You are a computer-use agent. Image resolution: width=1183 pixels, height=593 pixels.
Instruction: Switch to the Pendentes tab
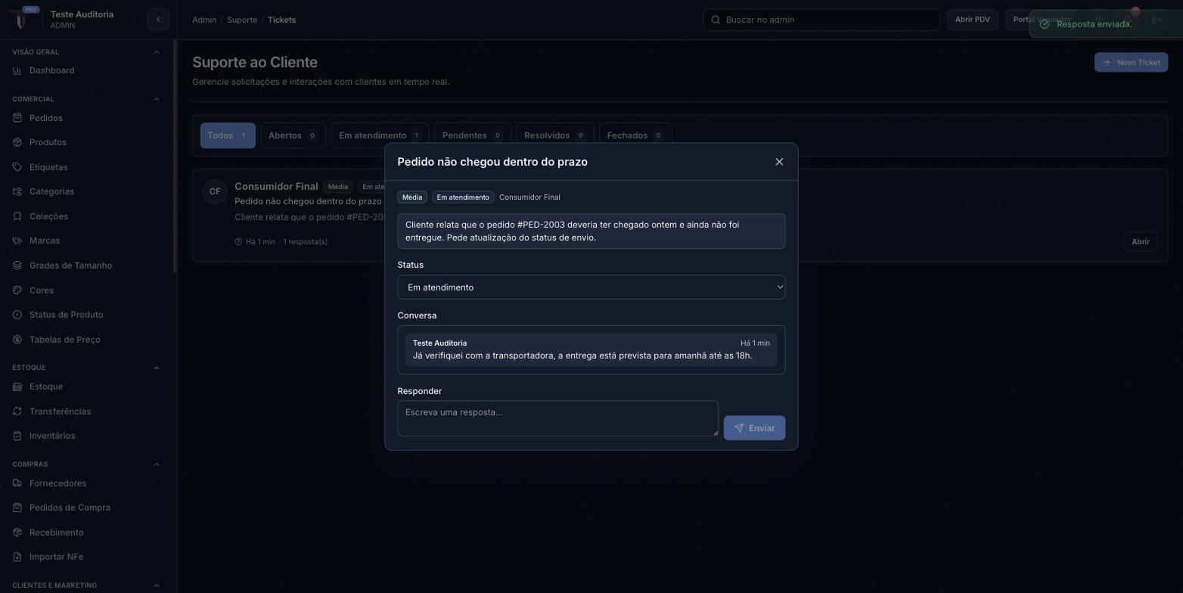473,135
